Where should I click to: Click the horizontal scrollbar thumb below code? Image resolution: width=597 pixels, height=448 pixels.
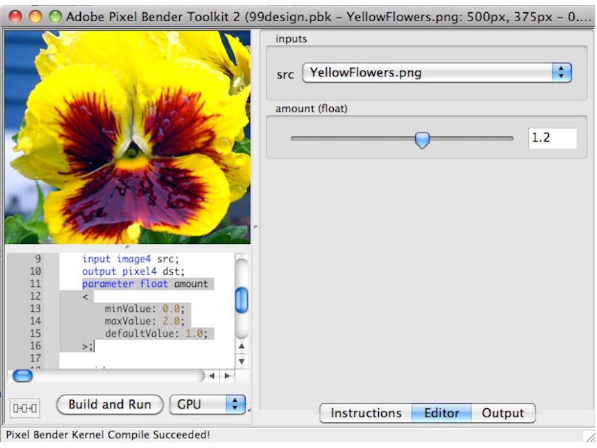[23, 376]
